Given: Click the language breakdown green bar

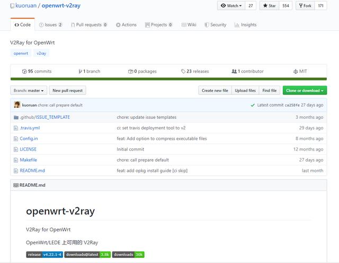Looking at the screenshot, I should (x=168, y=79).
